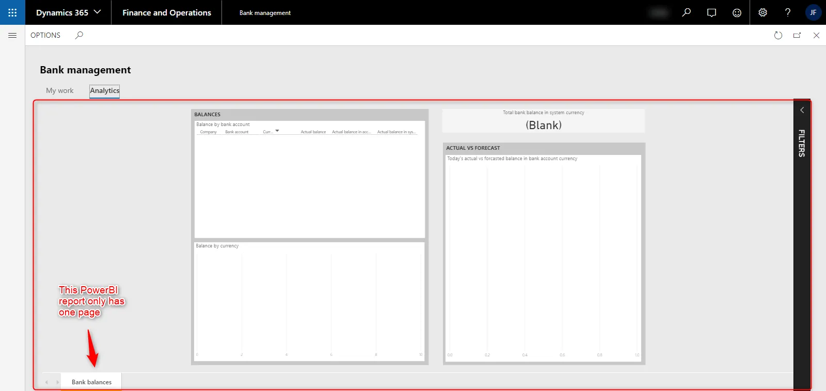The height and width of the screenshot is (391, 826).
Task: Expand the Dynamics 365 dropdown menu
Action: pos(98,12)
